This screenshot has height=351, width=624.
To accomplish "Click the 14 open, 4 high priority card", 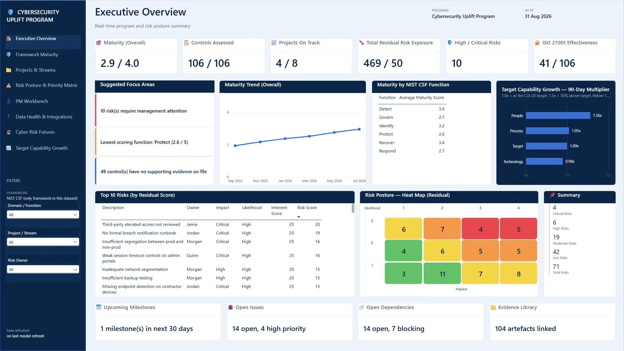I will click(290, 328).
